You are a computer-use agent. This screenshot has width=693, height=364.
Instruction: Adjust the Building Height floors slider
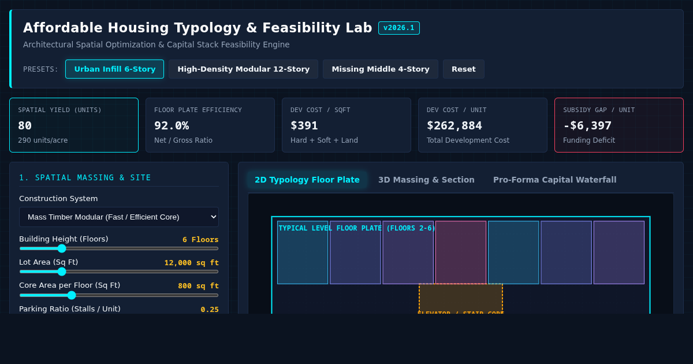click(119, 248)
